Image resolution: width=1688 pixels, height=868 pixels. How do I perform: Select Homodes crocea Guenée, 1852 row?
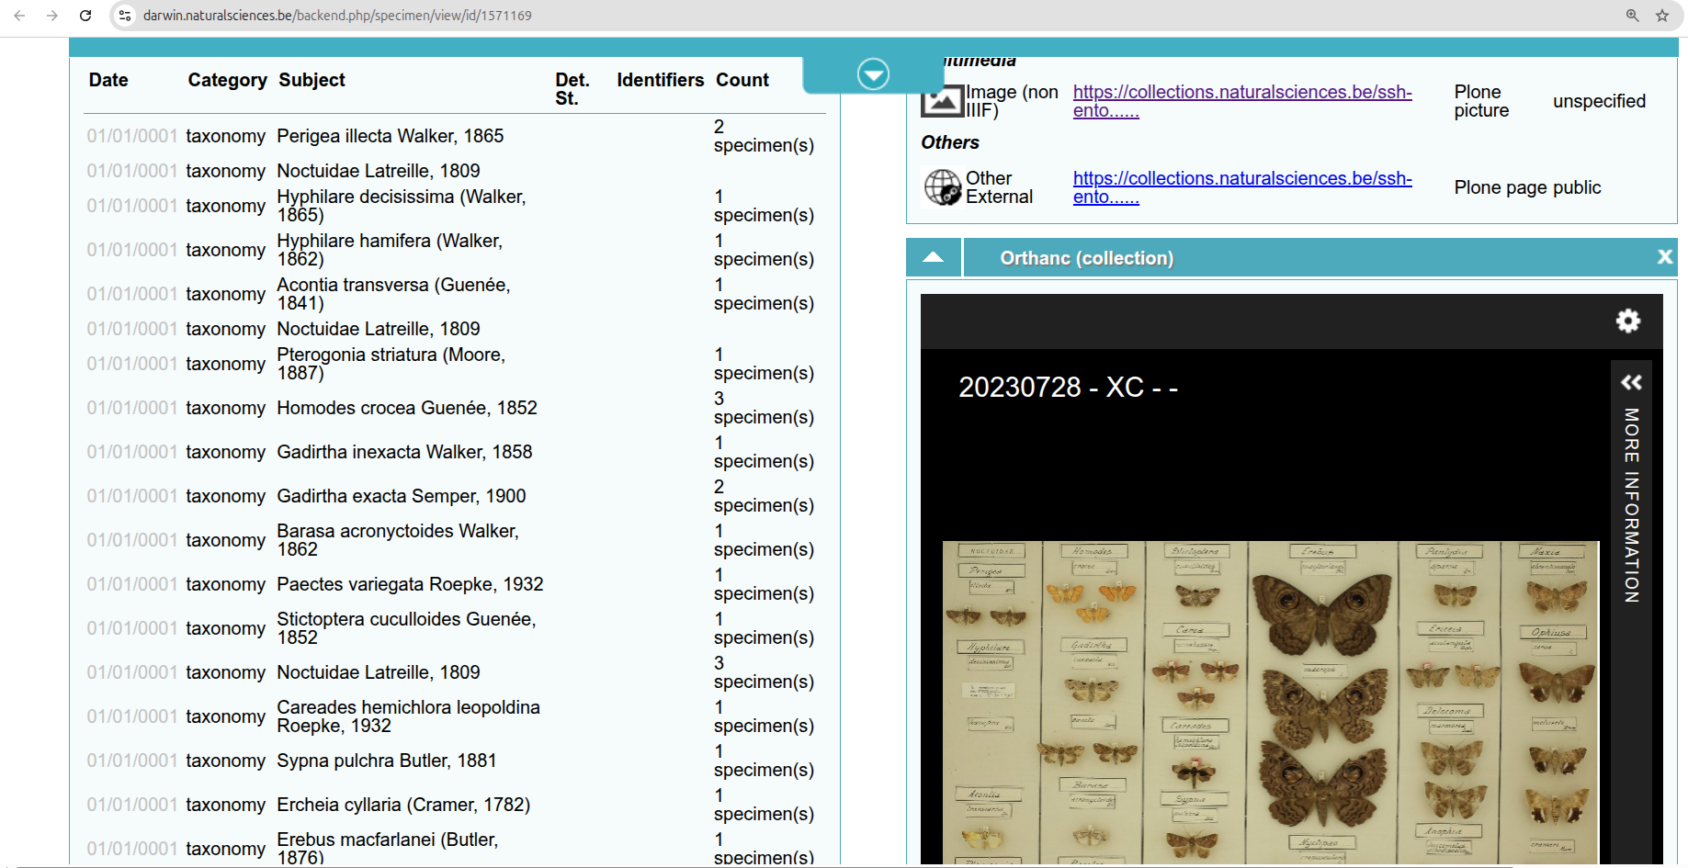[455, 408]
